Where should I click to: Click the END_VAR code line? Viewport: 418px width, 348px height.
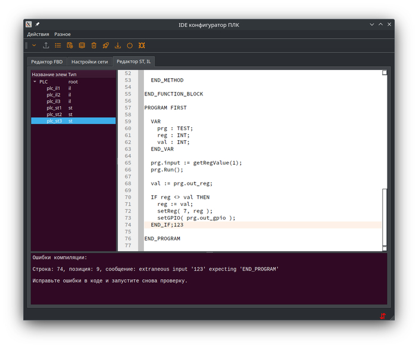tap(162, 149)
